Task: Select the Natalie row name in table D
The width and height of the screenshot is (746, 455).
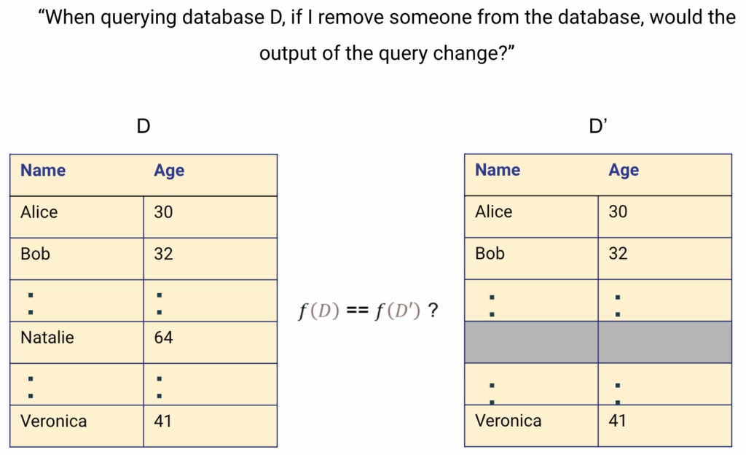Action: click(x=76, y=343)
